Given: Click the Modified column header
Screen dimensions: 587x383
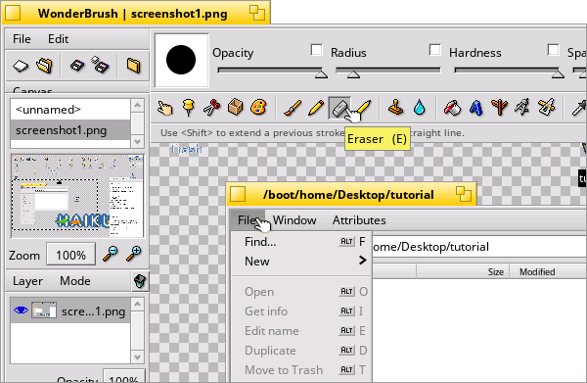Looking at the screenshot, I should pyautogui.click(x=548, y=271).
